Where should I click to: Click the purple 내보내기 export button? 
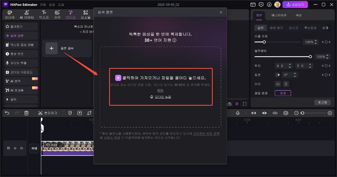point(295,5)
